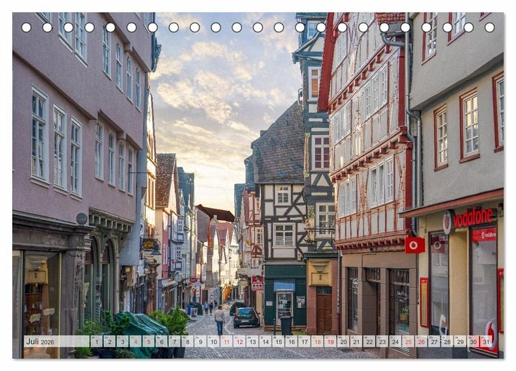
Task: Click the red Vodafone hanging logo sign
Action: 414,245
